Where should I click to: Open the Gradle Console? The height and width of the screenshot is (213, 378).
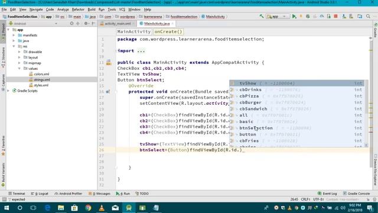[356, 193]
